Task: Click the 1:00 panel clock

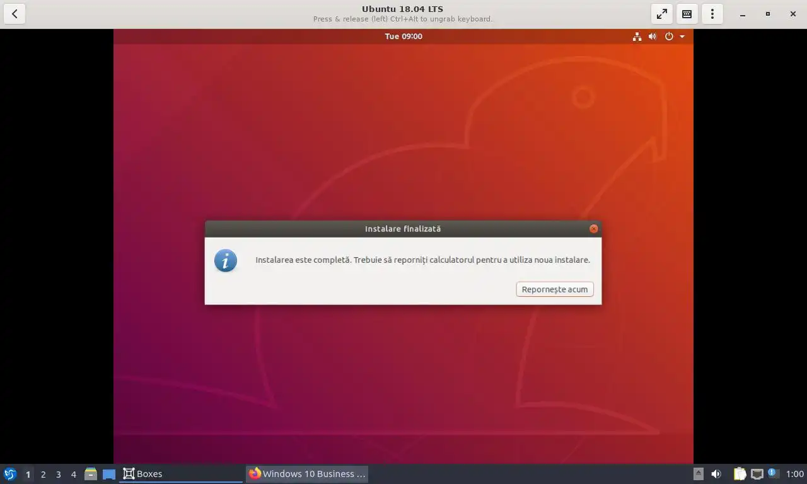Action: coord(795,474)
